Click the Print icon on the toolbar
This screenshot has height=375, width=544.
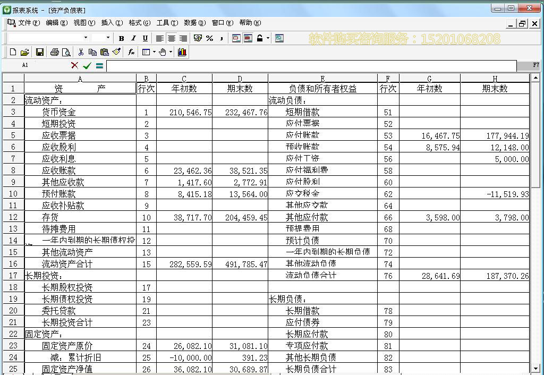[x=54, y=52]
